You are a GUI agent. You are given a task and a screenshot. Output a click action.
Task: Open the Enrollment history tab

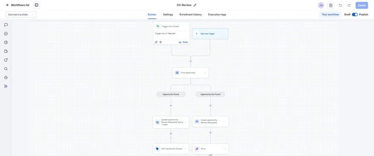click(190, 14)
